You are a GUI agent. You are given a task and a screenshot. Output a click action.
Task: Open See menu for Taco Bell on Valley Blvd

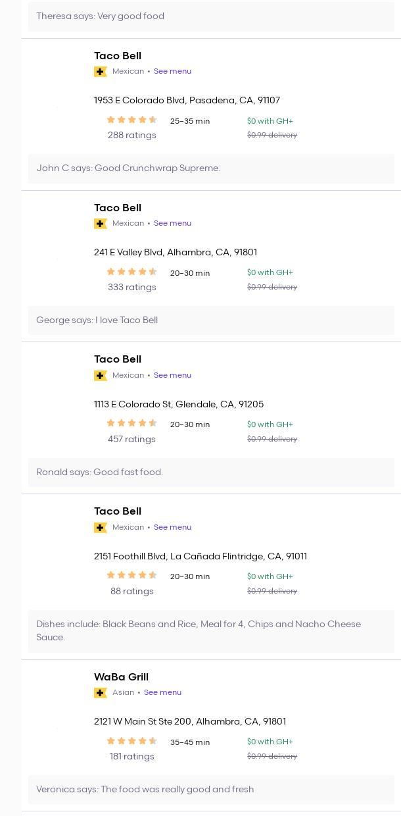click(x=172, y=223)
